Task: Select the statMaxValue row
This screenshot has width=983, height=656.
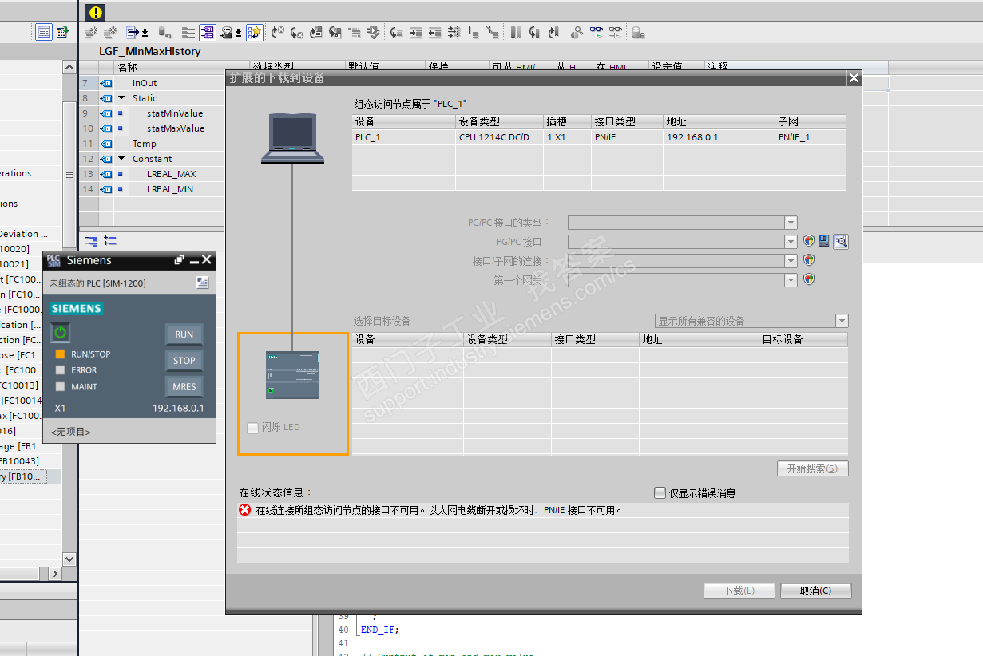Action: coord(153,128)
